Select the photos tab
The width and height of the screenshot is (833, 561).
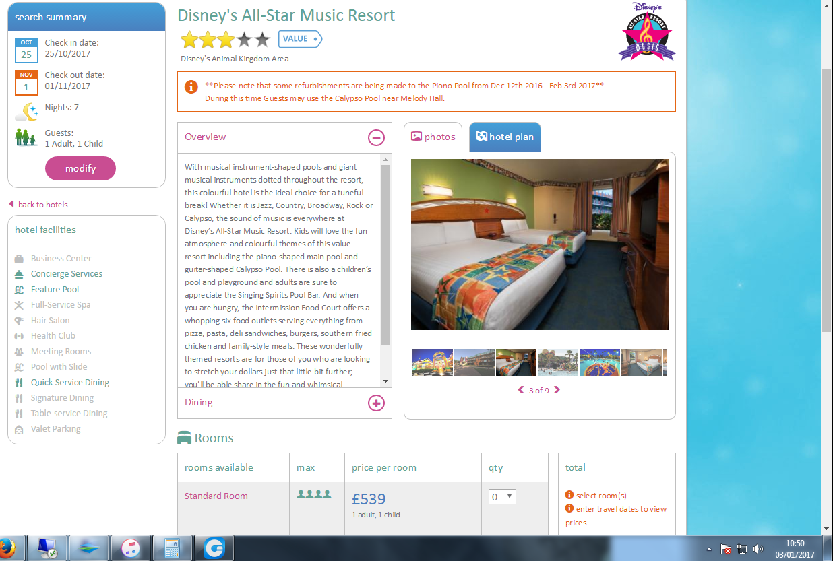pos(433,137)
